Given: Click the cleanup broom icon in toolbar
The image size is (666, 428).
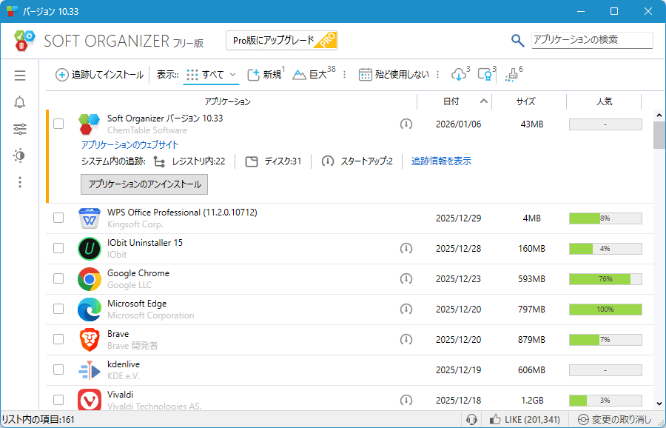Looking at the screenshot, I should 511,75.
